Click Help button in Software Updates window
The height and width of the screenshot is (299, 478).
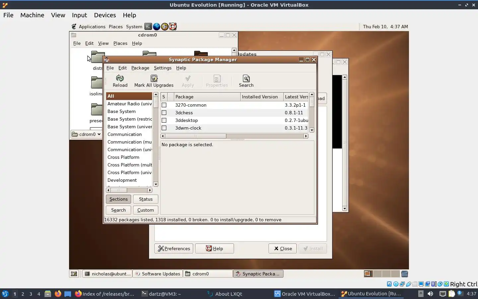pos(214,249)
